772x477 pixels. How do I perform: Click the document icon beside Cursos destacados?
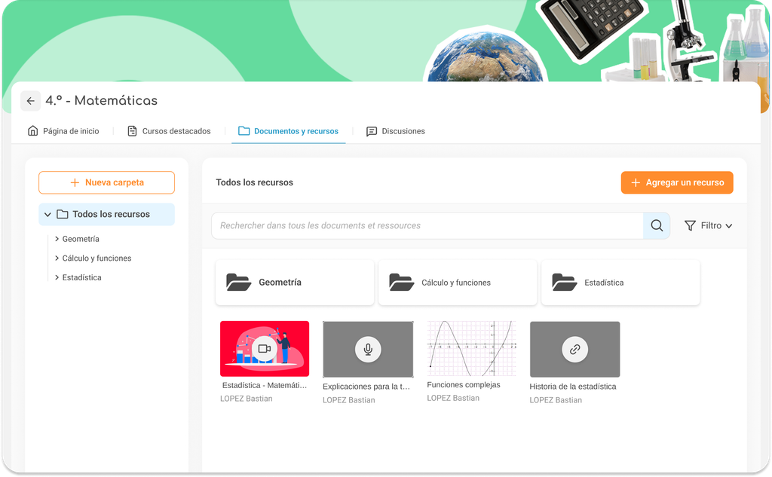132,131
